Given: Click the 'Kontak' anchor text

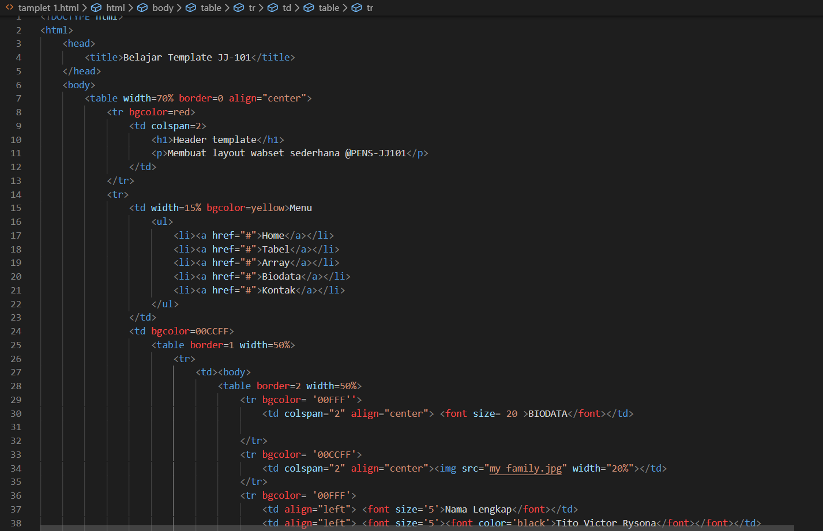Looking at the screenshot, I should tap(279, 291).
